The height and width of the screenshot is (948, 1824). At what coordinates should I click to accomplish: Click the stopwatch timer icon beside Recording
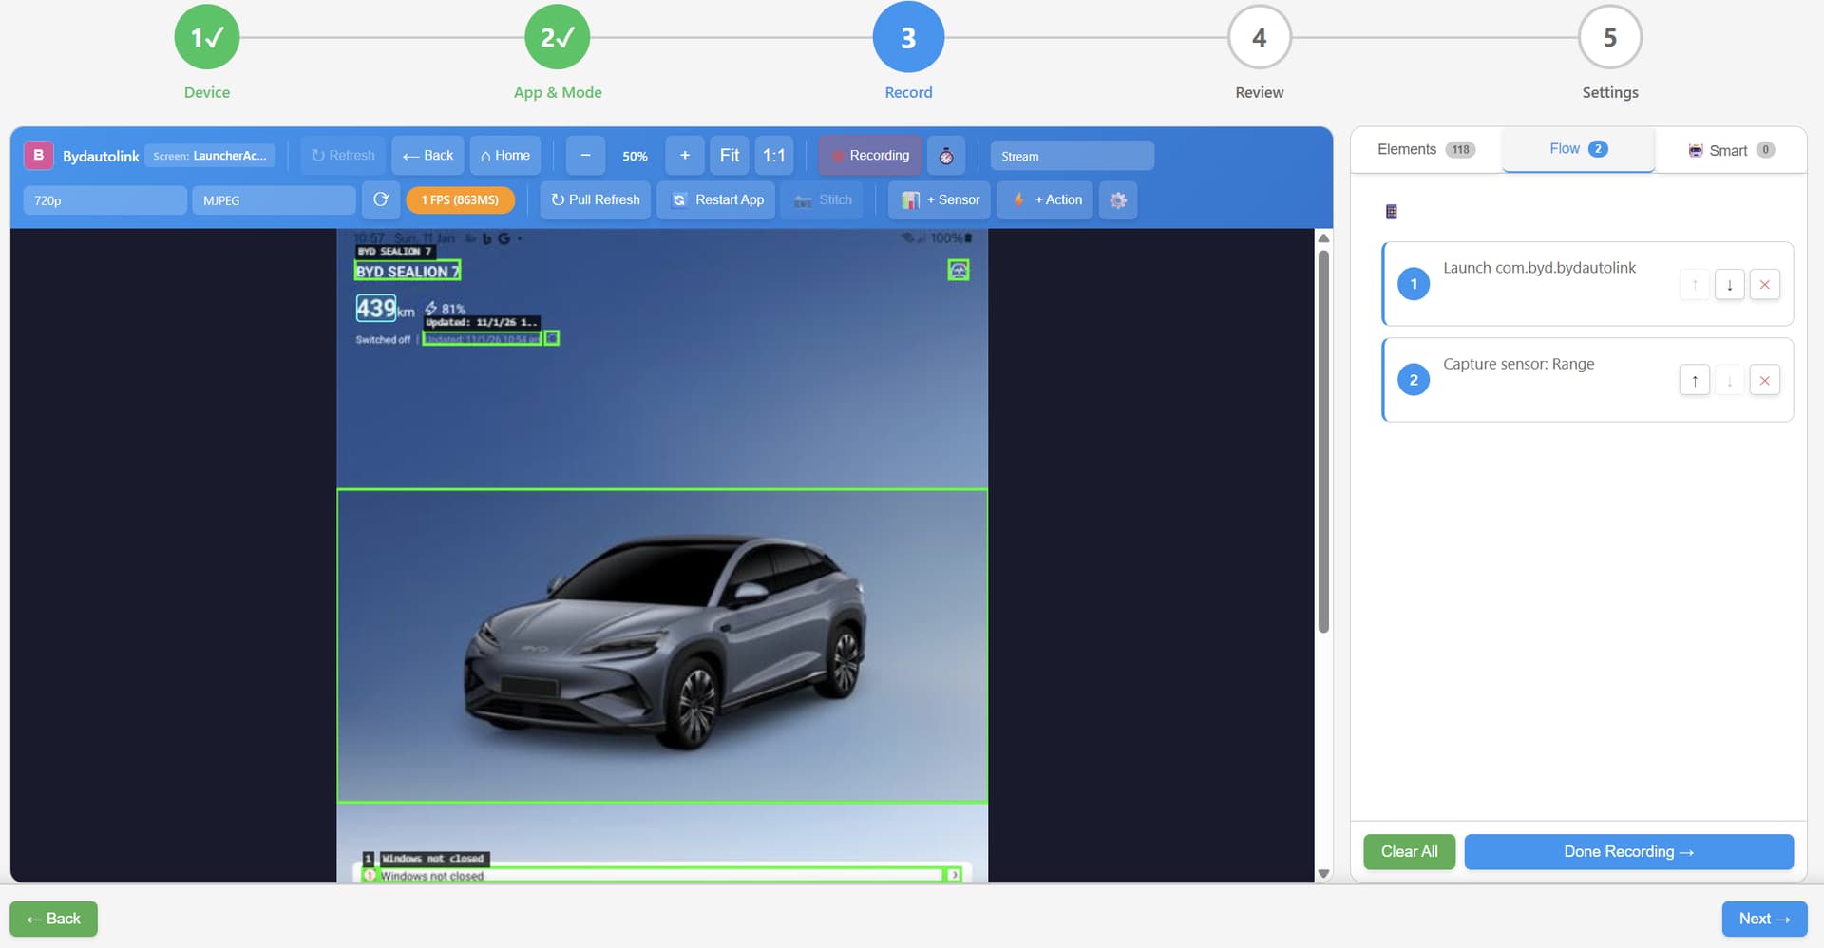pos(946,155)
